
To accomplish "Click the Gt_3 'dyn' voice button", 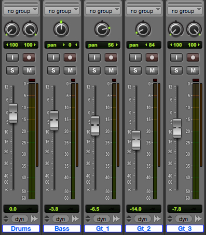I will pos(184,219).
